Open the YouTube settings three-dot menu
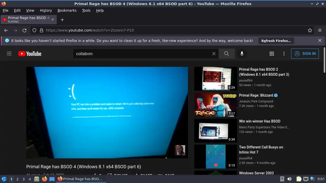Viewport: 326px width, 183px height. coord(284,54)
